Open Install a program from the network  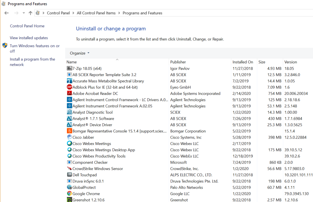point(32,62)
